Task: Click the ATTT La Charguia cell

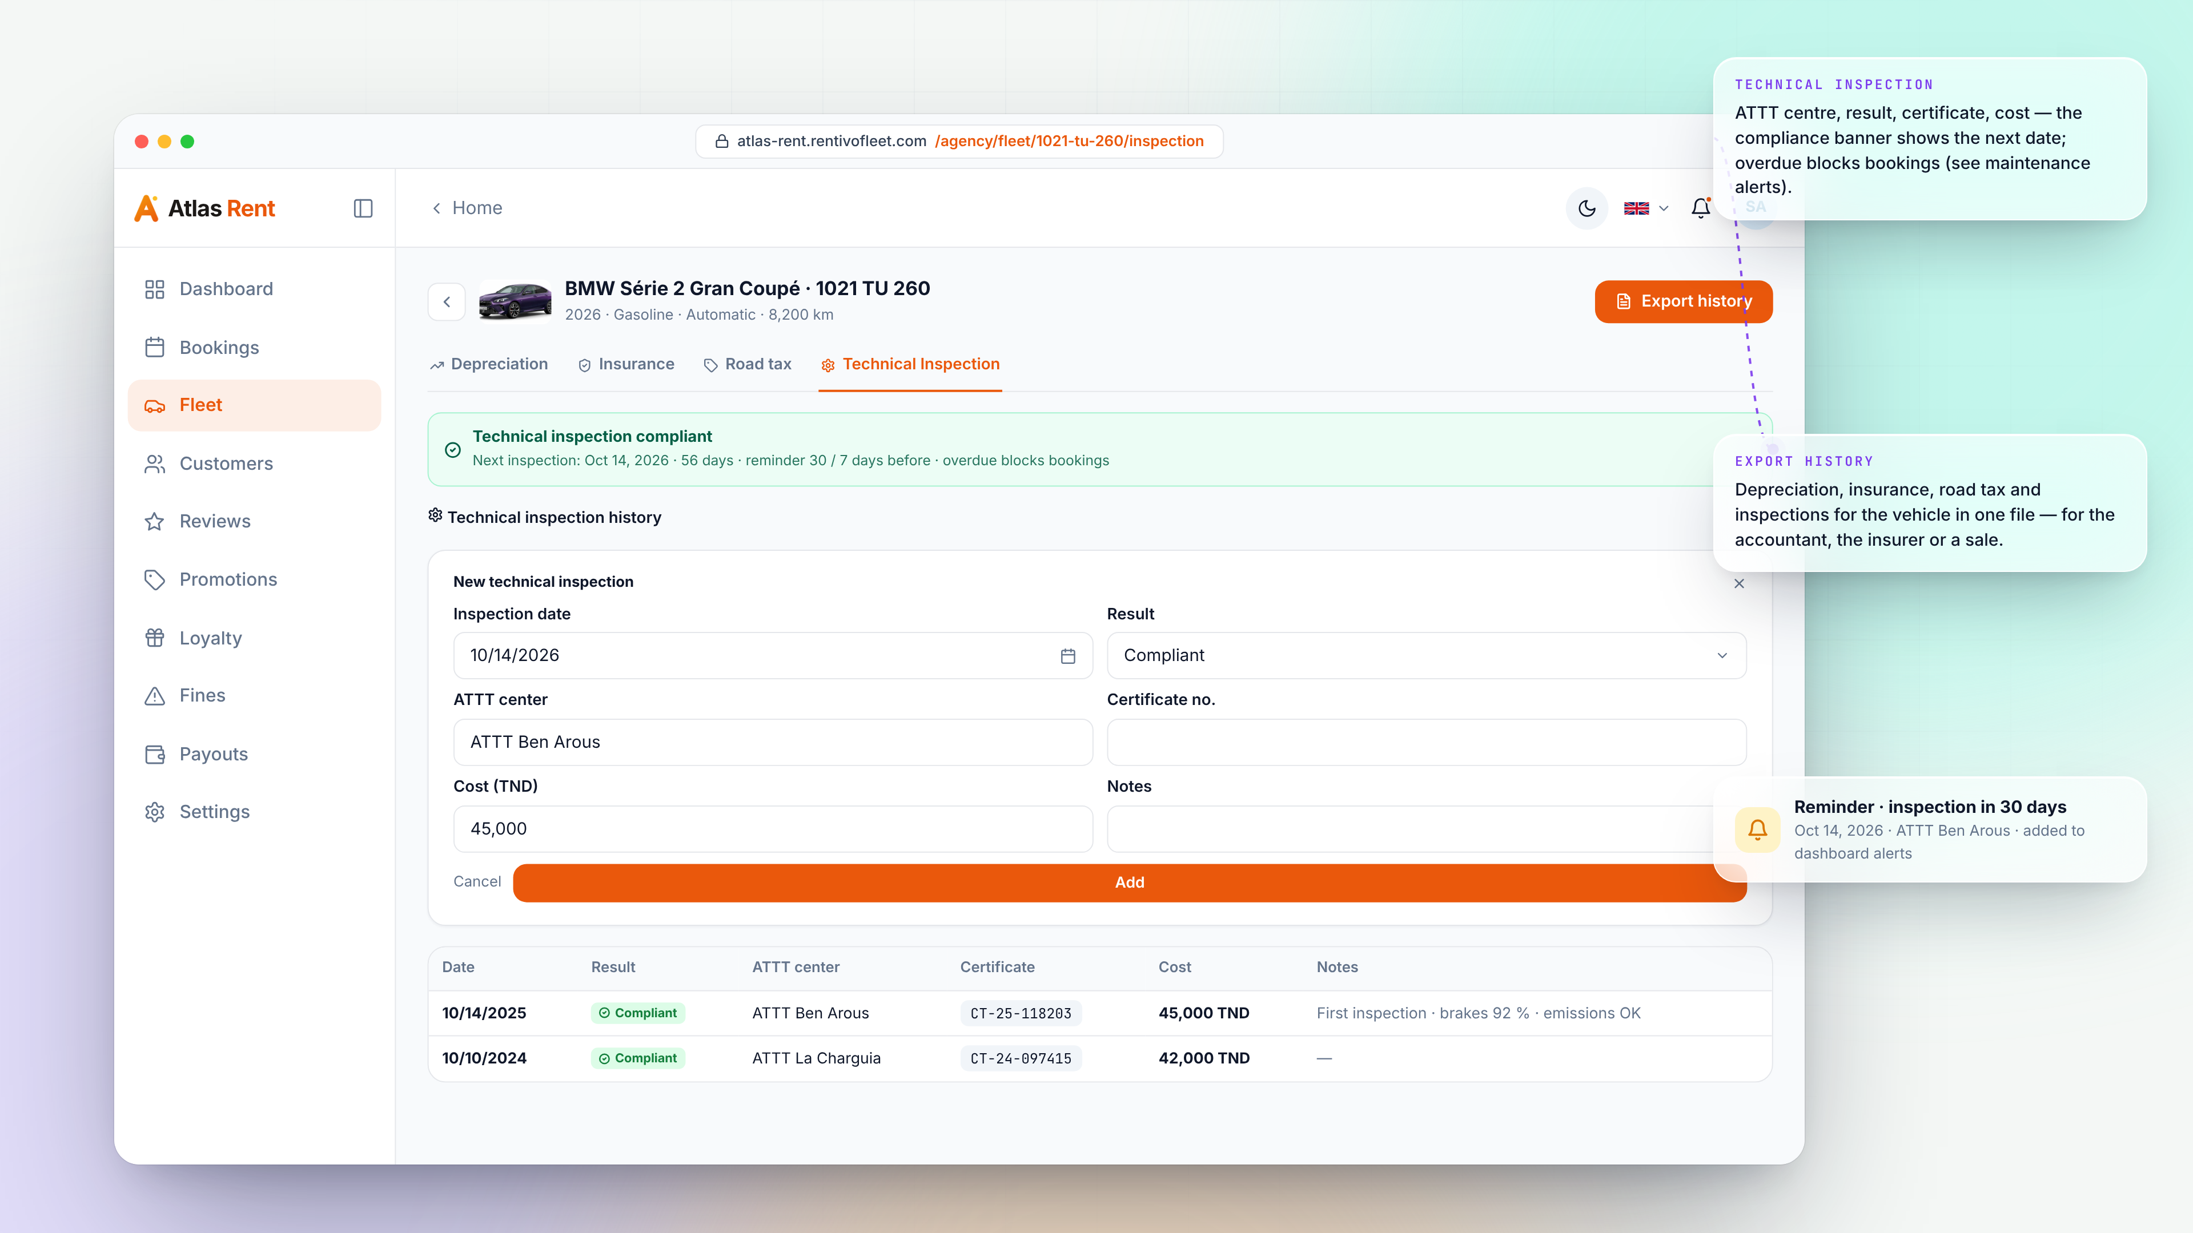Action: click(817, 1058)
